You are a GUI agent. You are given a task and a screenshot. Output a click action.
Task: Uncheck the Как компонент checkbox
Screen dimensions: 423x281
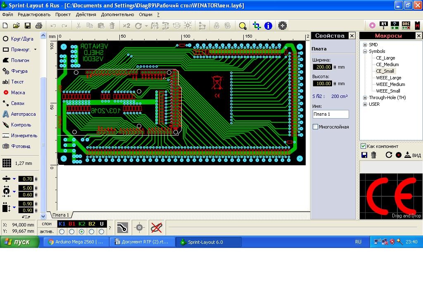364,146
